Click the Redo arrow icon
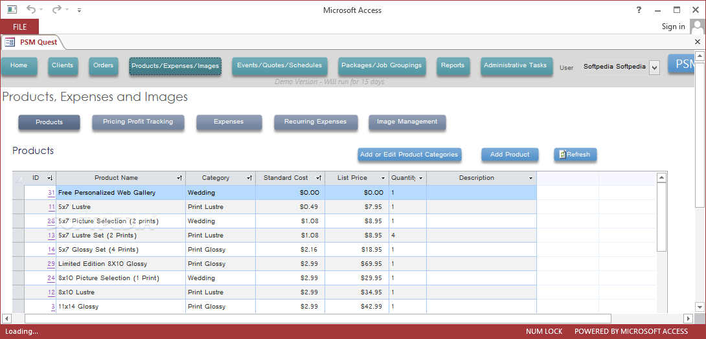Image resolution: width=706 pixels, height=339 pixels. (57, 10)
